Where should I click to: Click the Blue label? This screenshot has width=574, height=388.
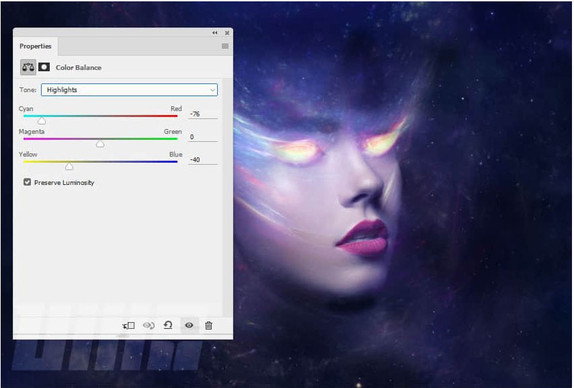[x=175, y=154]
